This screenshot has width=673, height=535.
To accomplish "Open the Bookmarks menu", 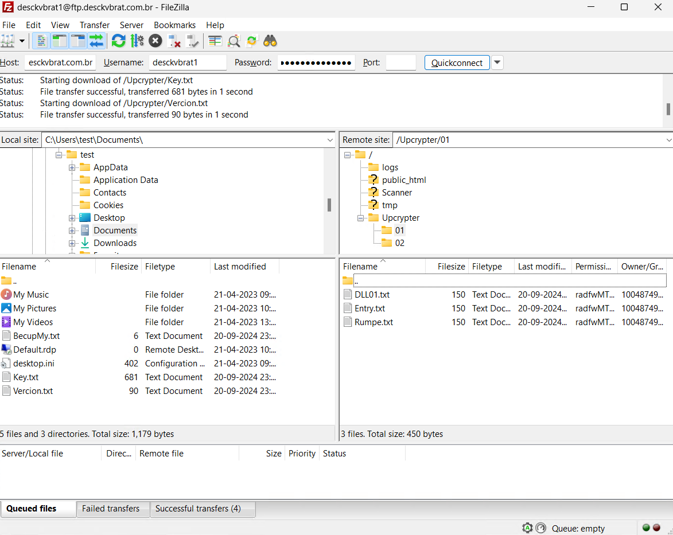I will pyautogui.click(x=174, y=25).
